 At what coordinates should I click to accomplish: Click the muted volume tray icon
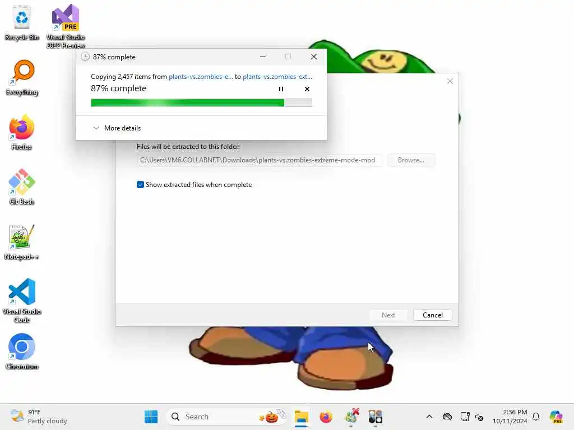(x=479, y=417)
